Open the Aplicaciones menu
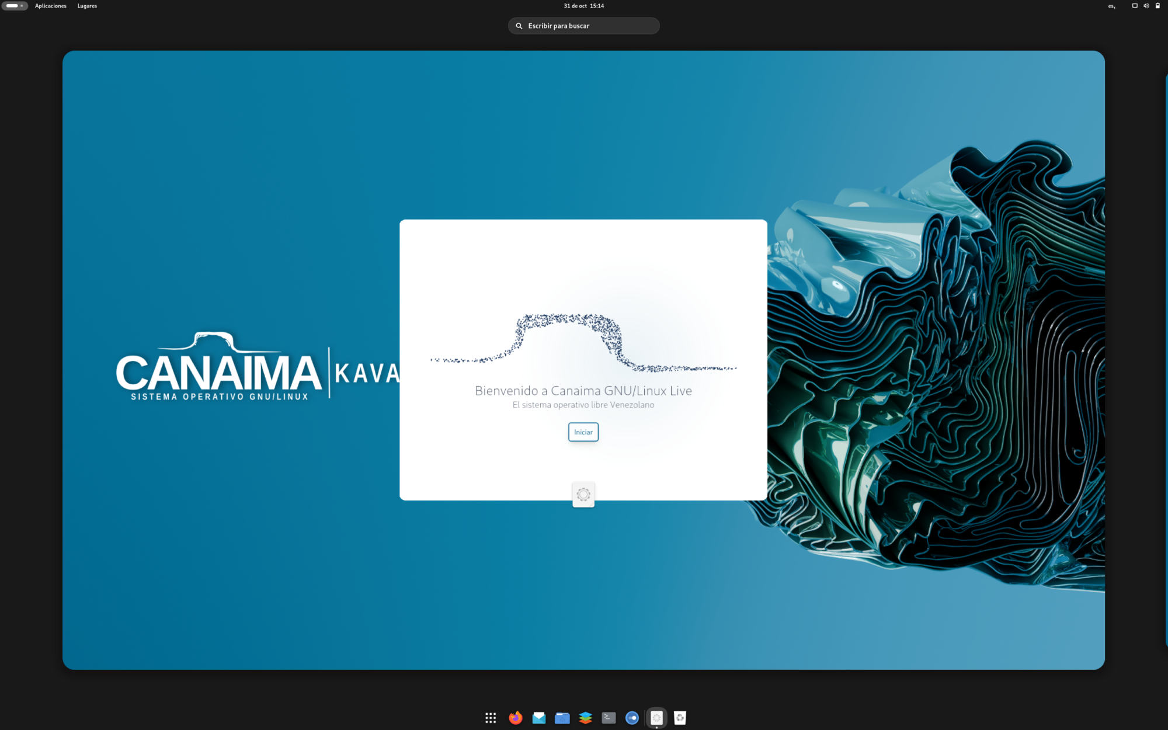Viewport: 1168px width, 730px height. point(51,6)
